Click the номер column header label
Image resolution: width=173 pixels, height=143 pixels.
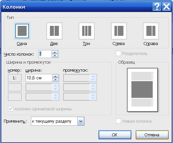click(x=14, y=70)
